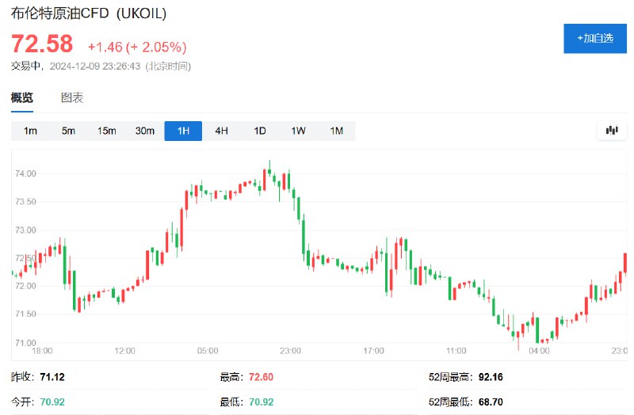Click the 今开 value 70.92
The image size is (634, 415).
point(52,402)
